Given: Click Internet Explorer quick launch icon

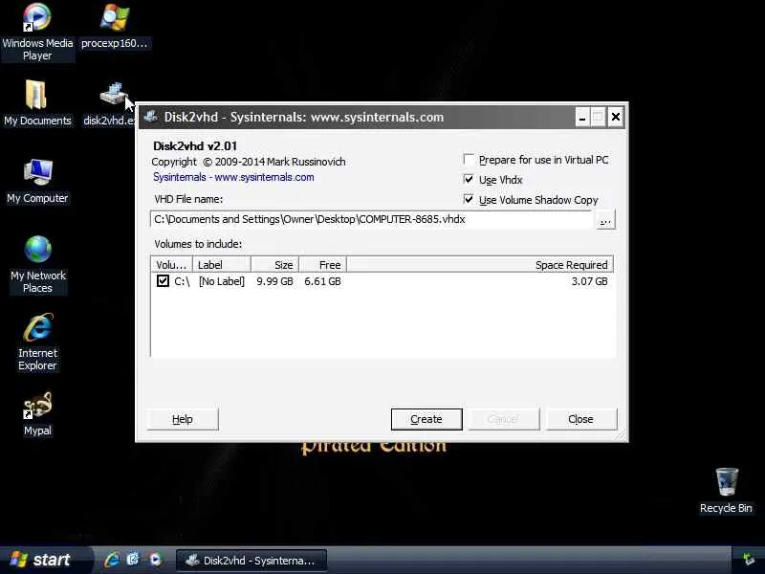Looking at the screenshot, I should coord(112,560).
